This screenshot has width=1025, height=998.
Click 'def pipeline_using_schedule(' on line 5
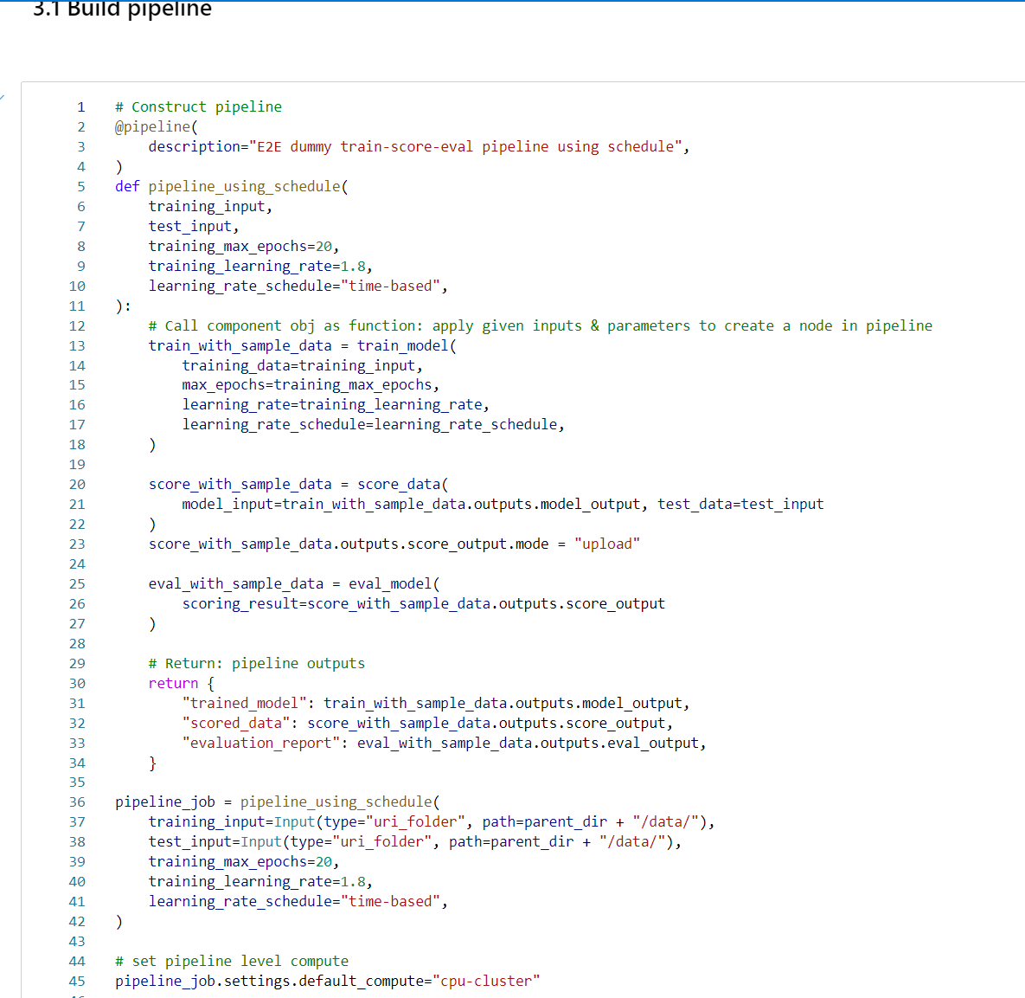coord(232,187)
